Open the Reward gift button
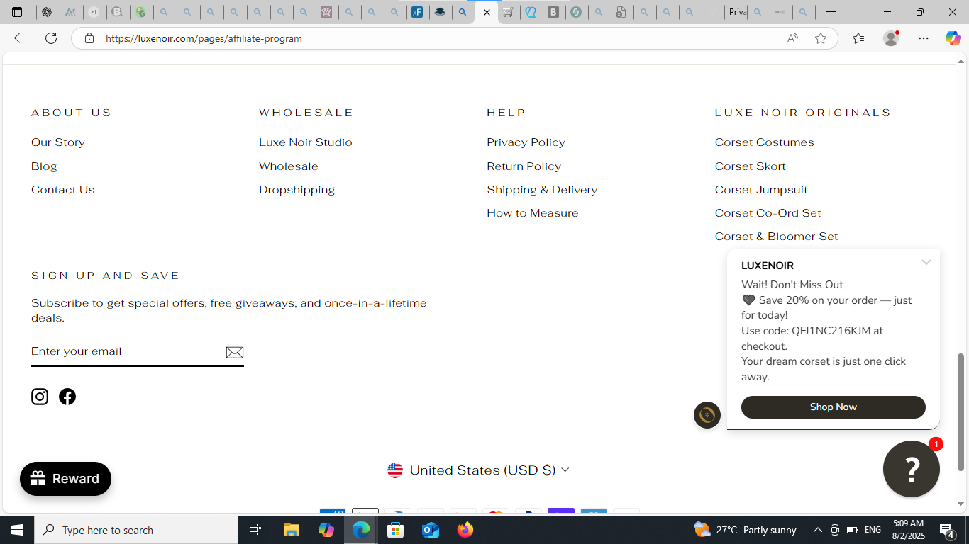Screen dimensions: 969x544 pyautogui.click(x=65, y=479)
